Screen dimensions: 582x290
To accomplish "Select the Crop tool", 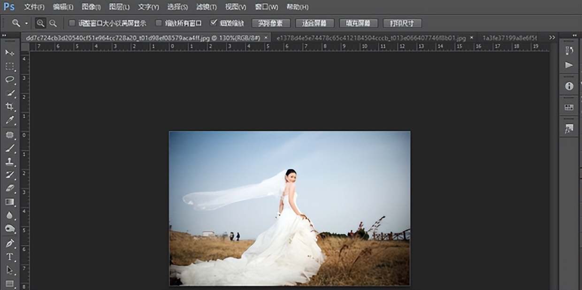I will click(x=9, y=107).
